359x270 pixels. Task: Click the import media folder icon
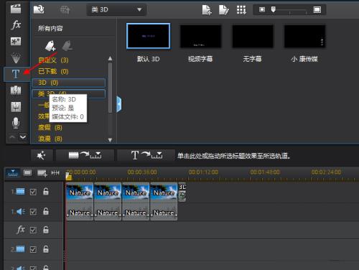39,9
